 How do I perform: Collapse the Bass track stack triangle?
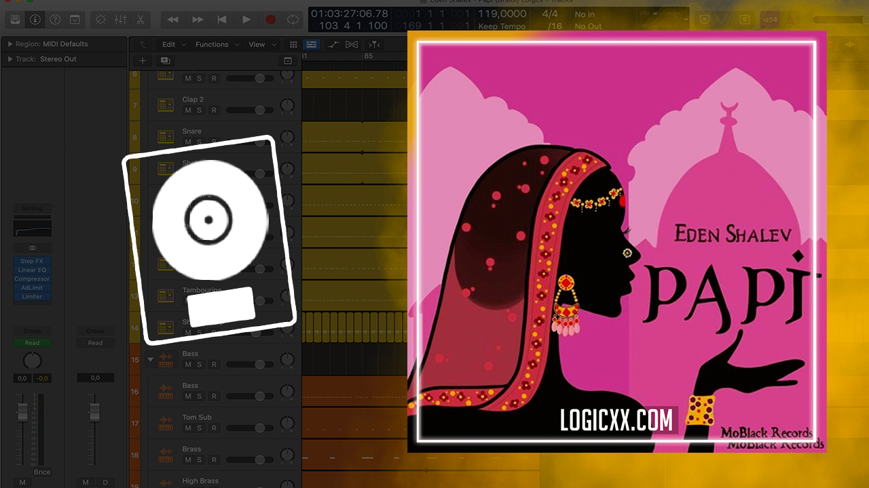click(x=150, y=360)
